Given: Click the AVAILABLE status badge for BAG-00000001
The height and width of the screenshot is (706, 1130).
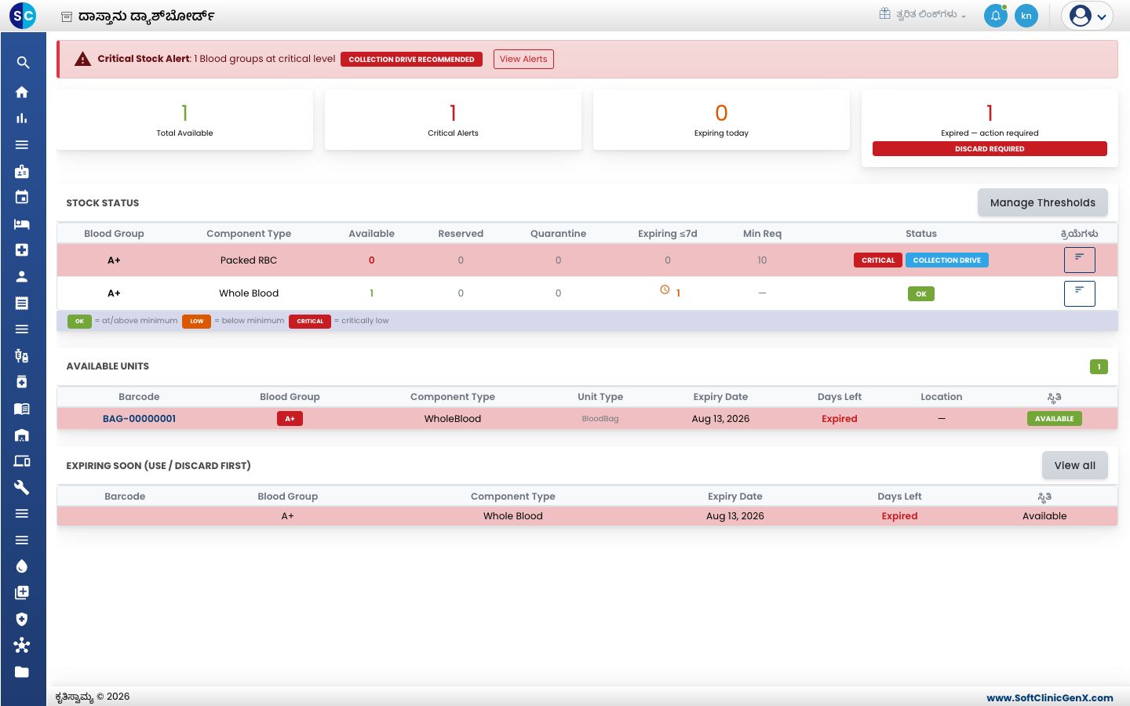Looking at the screenshot, I should (1054, 419).
